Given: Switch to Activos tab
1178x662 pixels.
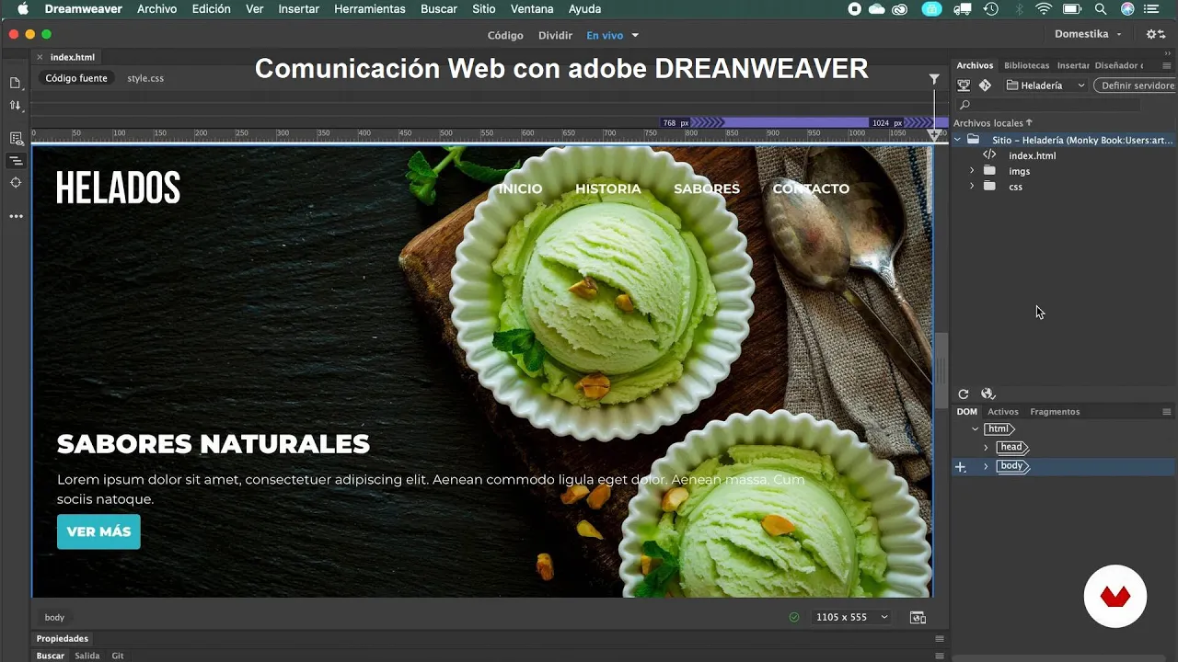Looking at the screenshot, I should point(1003,412).
